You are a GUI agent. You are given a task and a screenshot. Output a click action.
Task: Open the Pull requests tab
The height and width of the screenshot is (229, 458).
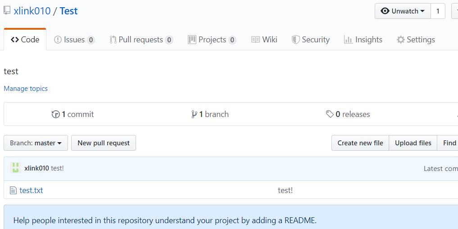[141, 40]
